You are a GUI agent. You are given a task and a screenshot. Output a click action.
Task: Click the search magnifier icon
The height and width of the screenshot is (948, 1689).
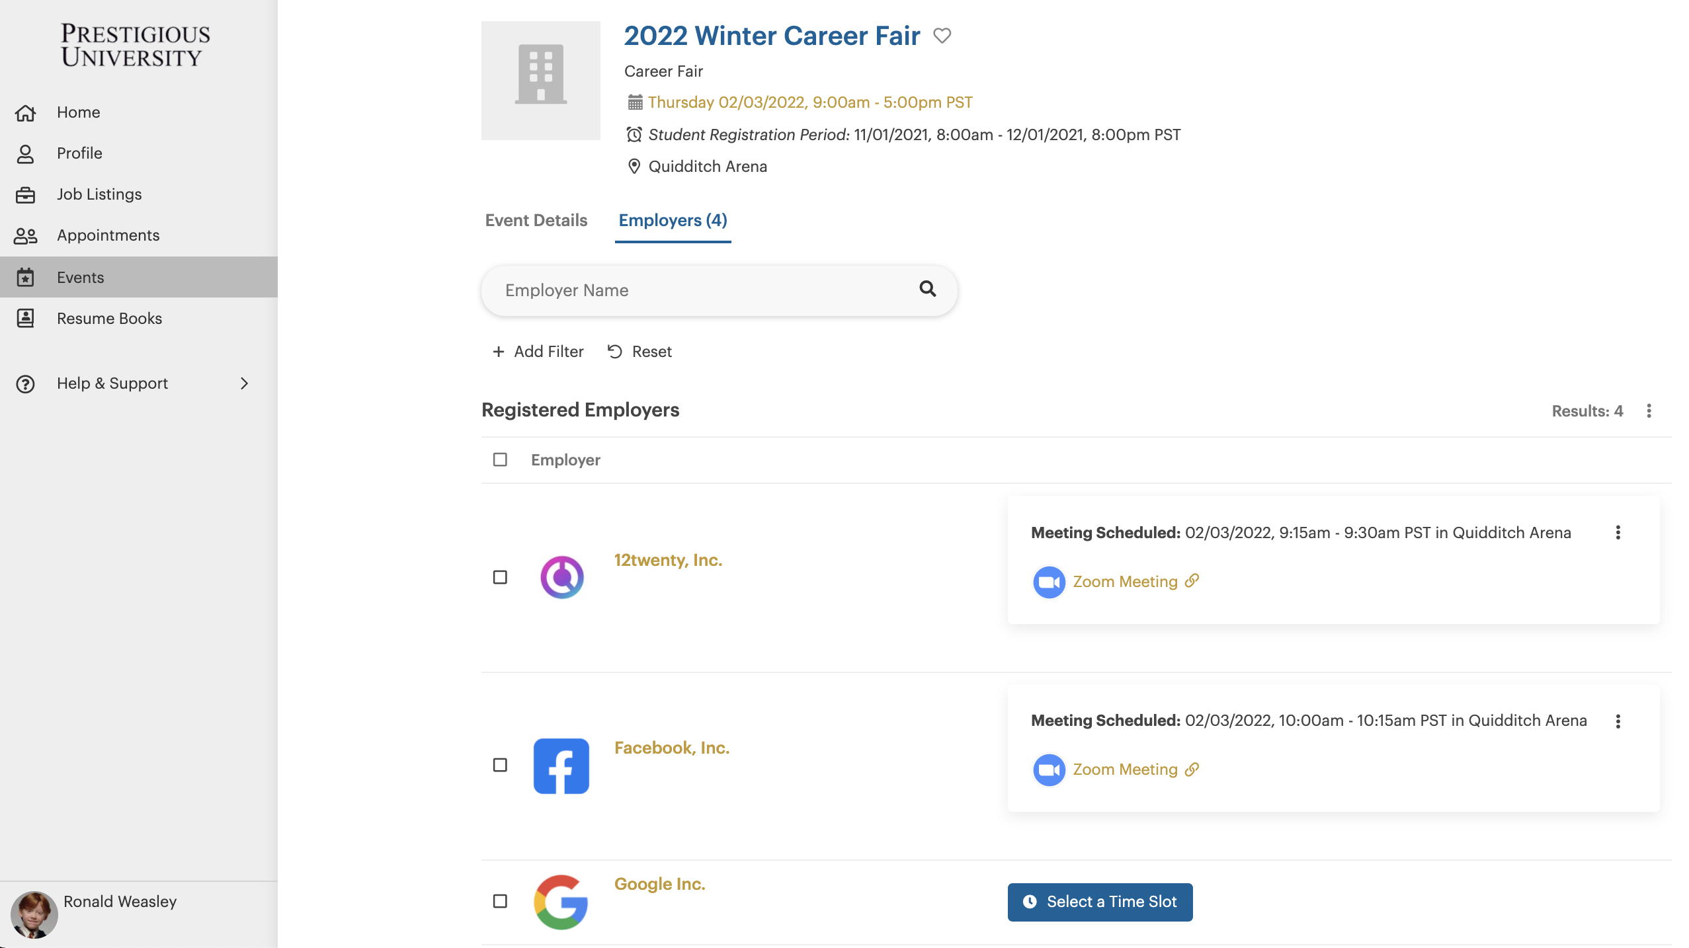pos(927,289)
